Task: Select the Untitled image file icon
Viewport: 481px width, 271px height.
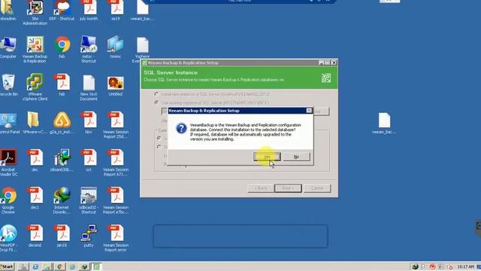Action: (115, 86)
